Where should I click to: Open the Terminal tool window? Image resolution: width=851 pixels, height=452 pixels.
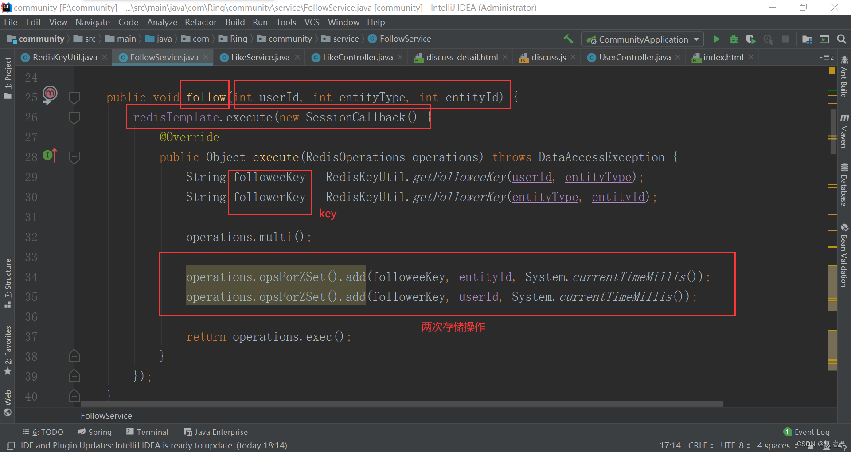(147, 432)
